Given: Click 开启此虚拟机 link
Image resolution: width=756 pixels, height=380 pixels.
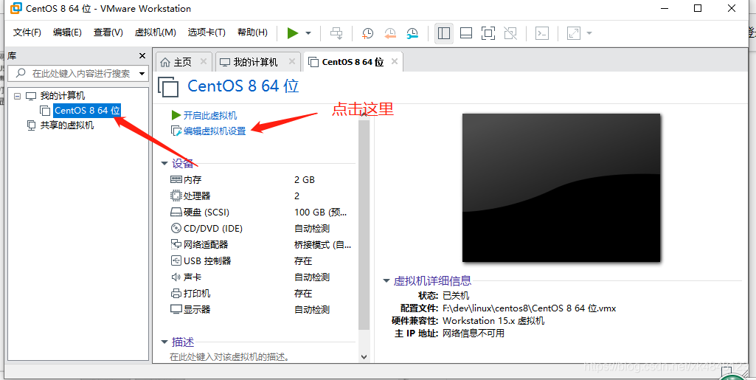Looking at the screenshot, I should (x=210, y=115).
